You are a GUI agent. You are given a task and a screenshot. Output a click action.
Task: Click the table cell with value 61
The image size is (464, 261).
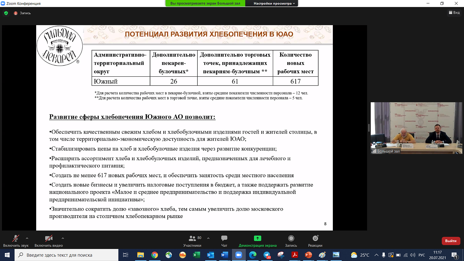click(x=235, y=81)
